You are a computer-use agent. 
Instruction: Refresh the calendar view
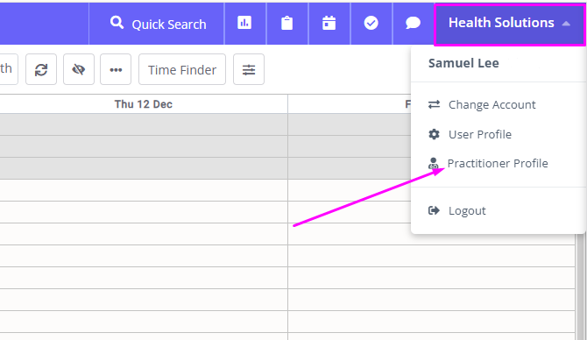click(41, 69)
